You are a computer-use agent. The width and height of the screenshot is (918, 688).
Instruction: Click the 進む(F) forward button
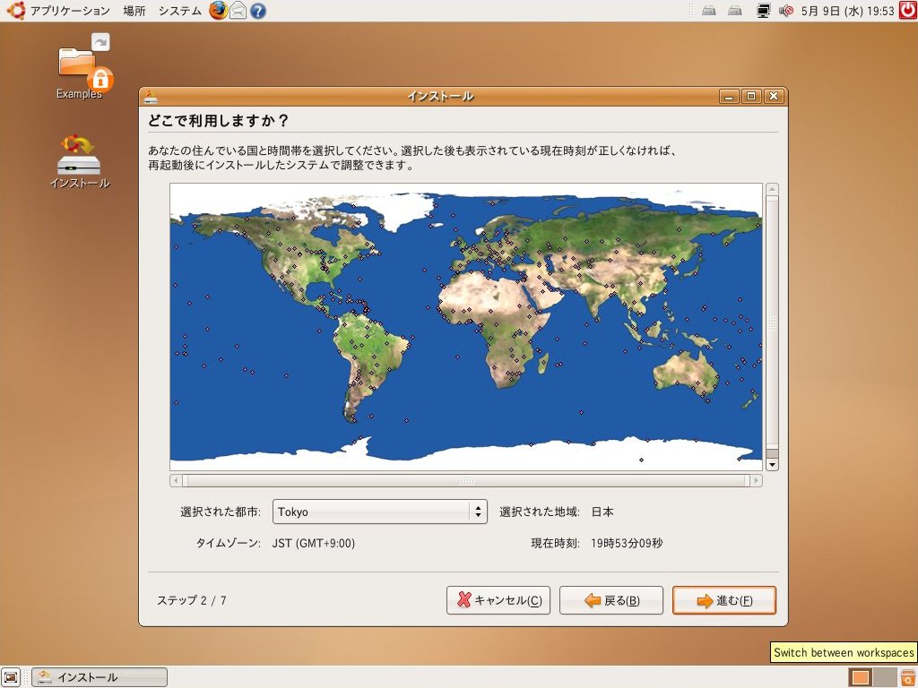(724, 600)
